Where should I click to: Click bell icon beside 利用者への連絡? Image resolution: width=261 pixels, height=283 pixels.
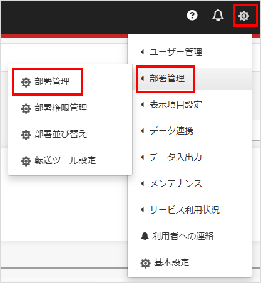(x=145, y=236)
